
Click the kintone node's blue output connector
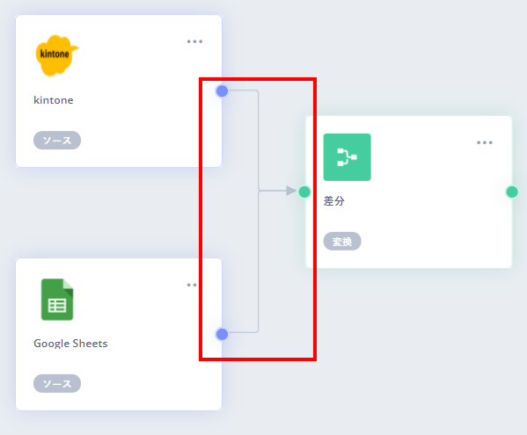click(223, 91)
